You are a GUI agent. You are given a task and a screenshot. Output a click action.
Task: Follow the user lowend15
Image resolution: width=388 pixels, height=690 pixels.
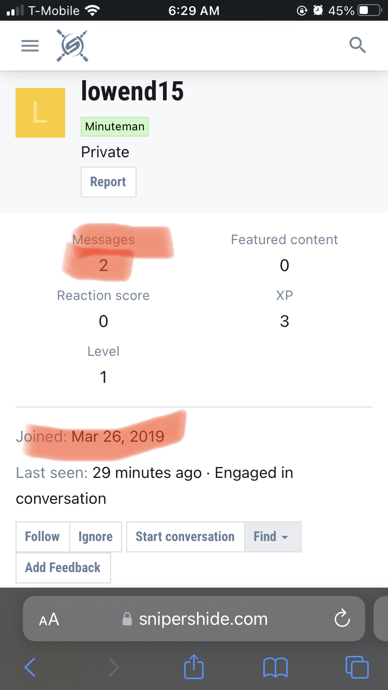pyautogui.click(x=42, y=537)
